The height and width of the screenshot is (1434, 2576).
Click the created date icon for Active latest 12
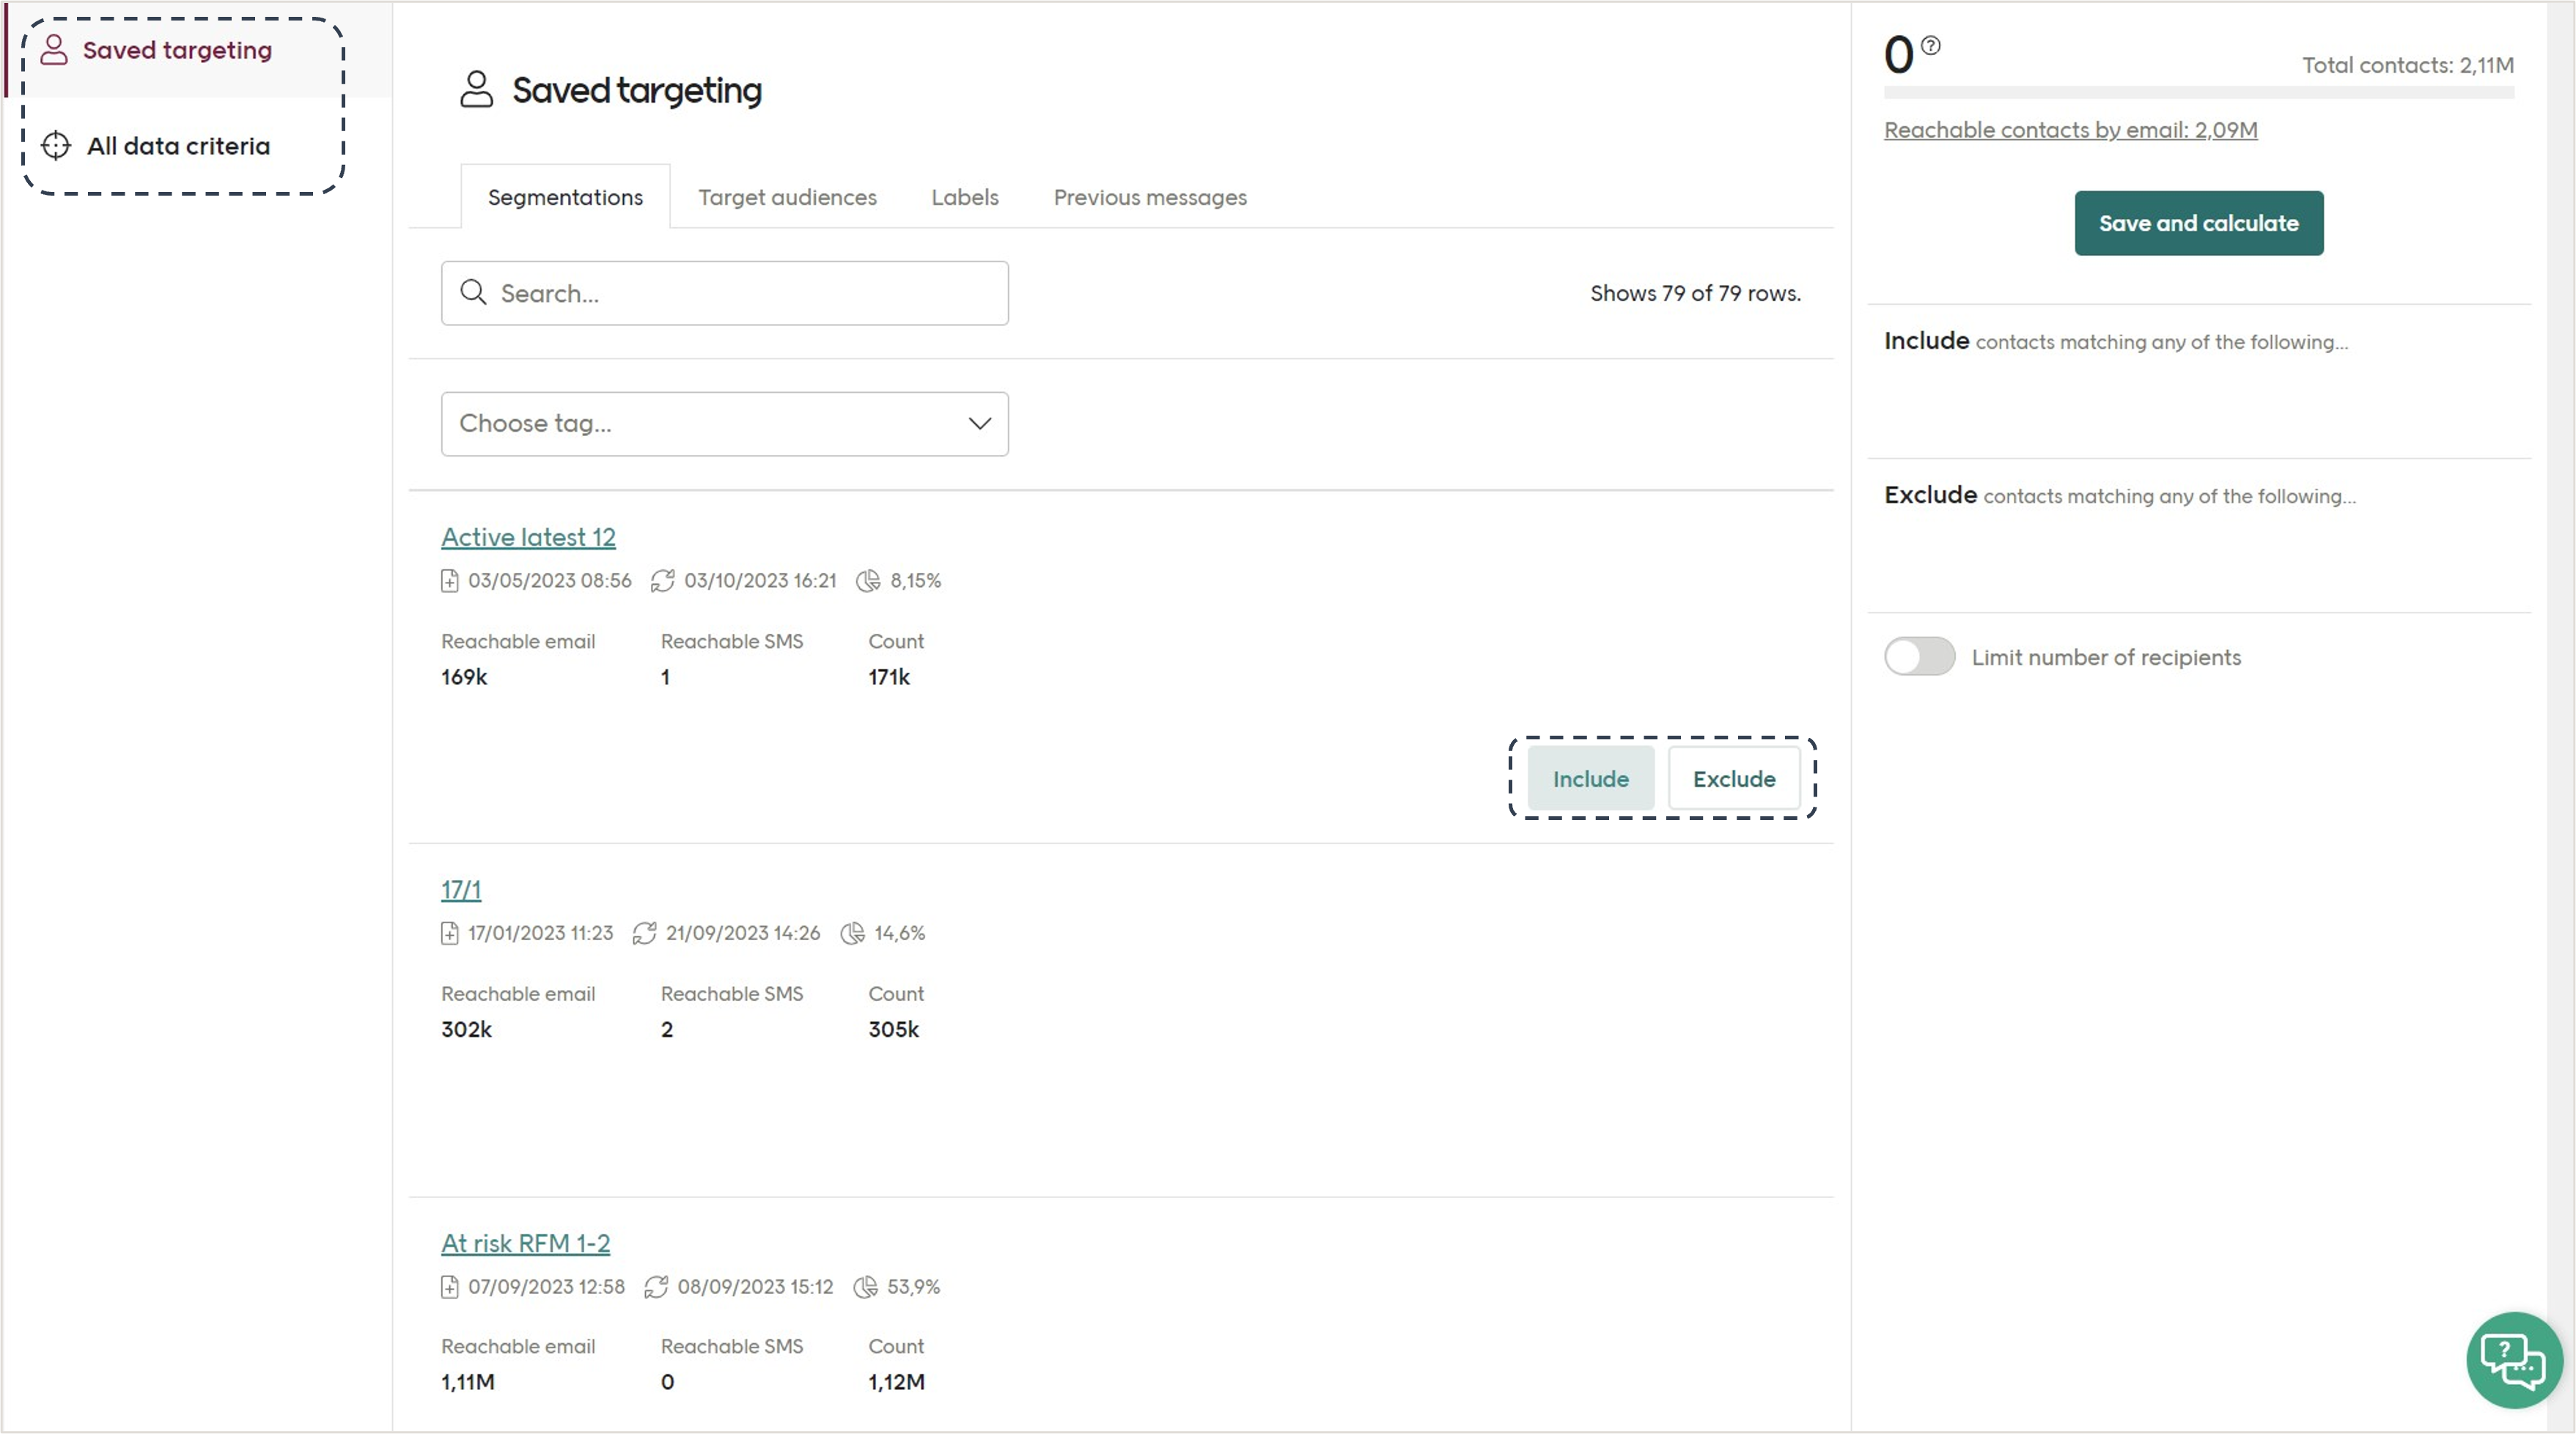coord(450,580)
